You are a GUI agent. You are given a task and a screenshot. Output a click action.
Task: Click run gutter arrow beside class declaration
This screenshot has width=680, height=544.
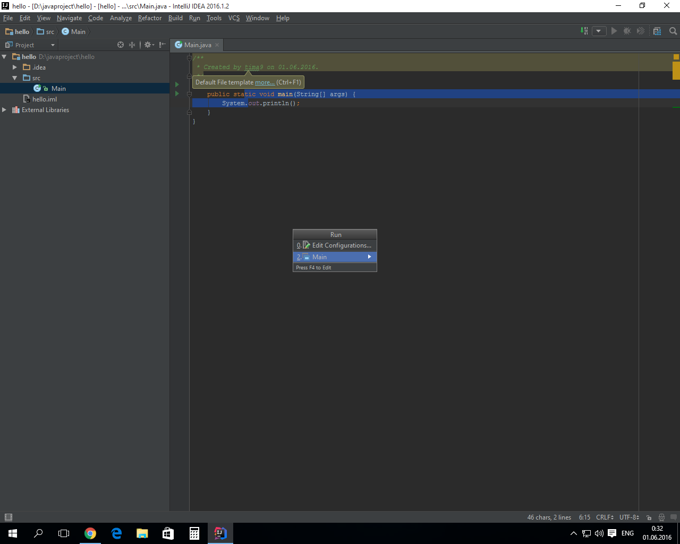(x=177, y=84)
